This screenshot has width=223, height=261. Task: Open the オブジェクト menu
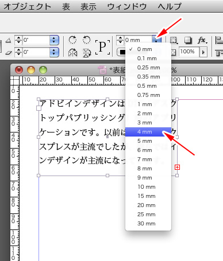pos(27,6)
